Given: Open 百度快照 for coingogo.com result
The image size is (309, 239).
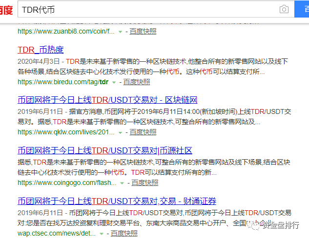Looking at the screenshot, I should [145, 183].
